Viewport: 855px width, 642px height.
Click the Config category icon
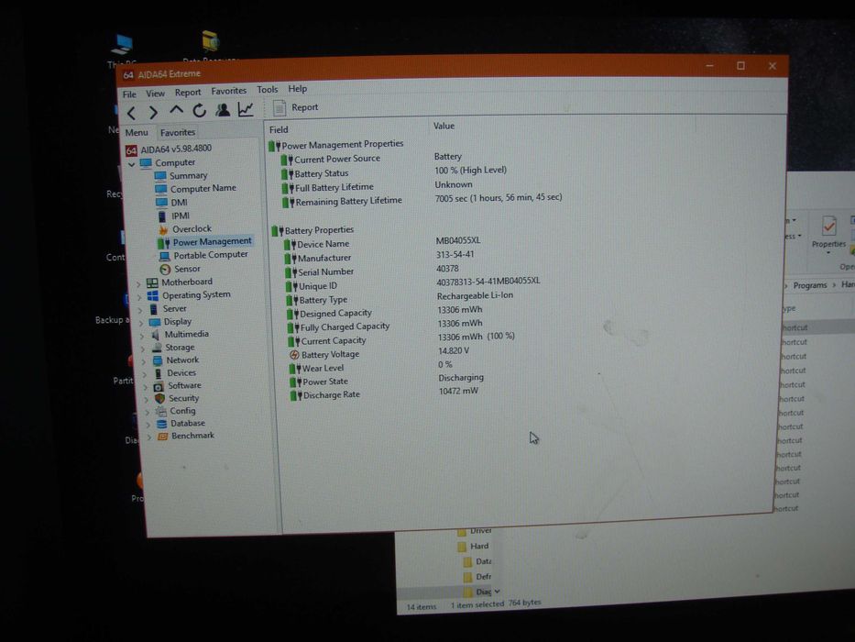click(161, 412)
